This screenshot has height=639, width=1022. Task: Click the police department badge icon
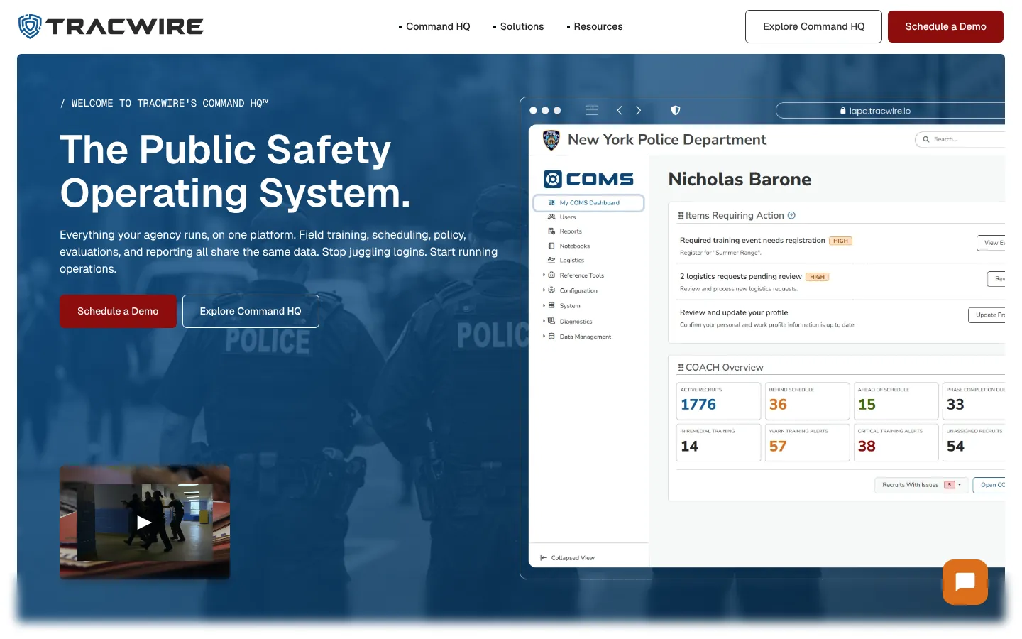tap(551, 140)
